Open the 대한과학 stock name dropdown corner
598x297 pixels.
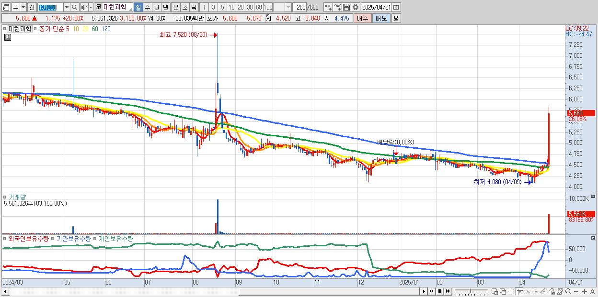click(x=130, y=9)
